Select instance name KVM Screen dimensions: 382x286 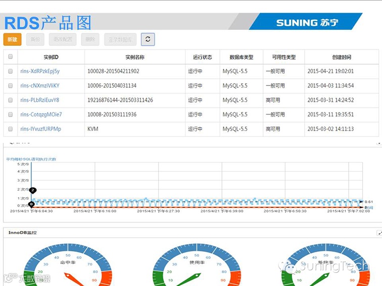[x=93, y=129]
